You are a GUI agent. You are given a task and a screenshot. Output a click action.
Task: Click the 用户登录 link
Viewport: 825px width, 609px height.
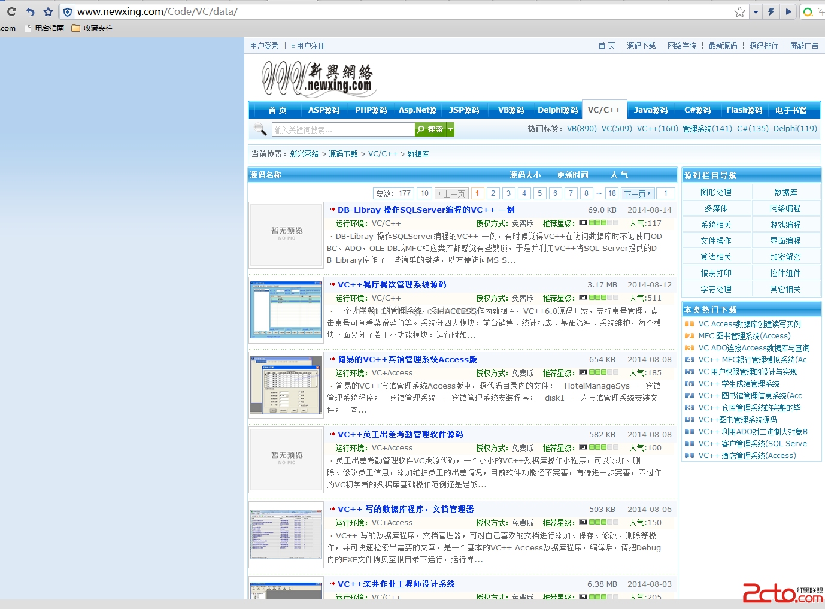(x=264, y=46)
